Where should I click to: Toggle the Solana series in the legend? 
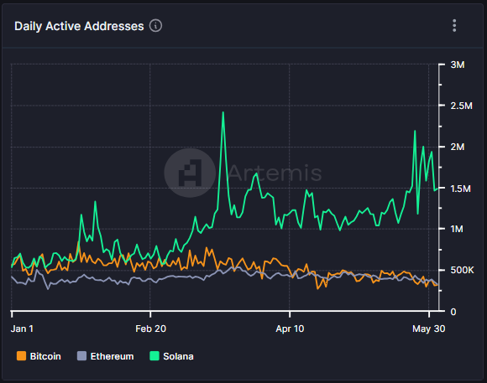[x=171, y=356]
